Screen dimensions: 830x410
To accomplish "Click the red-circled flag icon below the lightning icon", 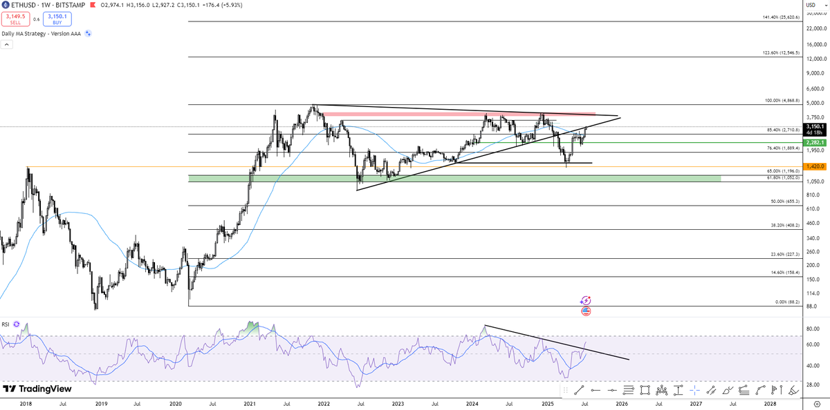I will 586,311.
